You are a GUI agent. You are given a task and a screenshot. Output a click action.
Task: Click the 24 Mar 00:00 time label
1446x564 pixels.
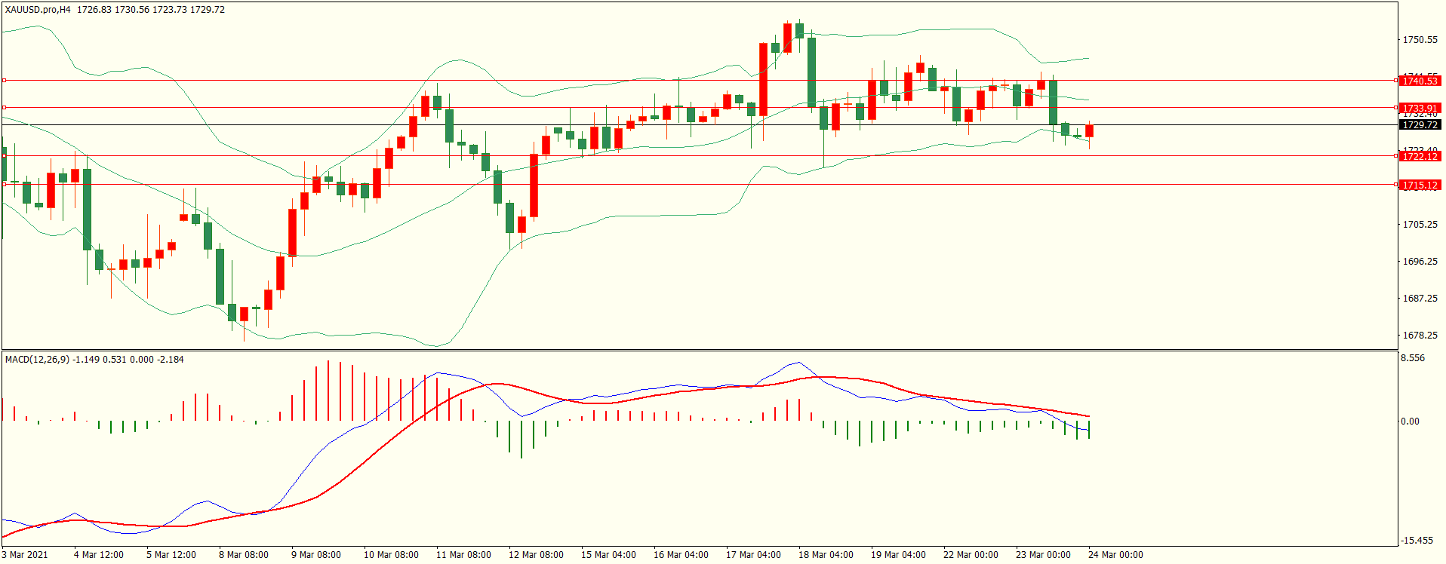(x=1115, y=555)
